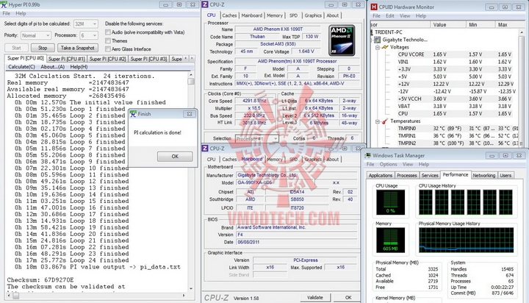
Task: Open the Hyper PI Help menu
Action: click(21, 13)
